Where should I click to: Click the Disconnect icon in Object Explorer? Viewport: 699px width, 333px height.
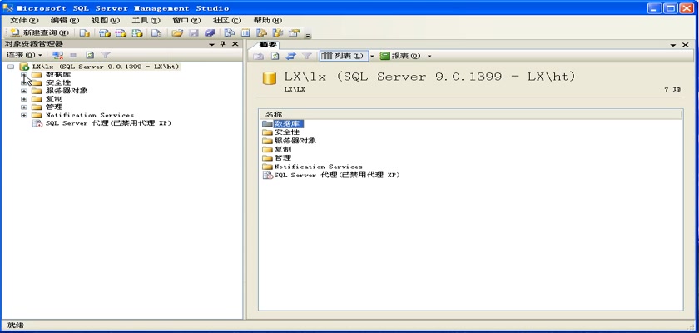pos(57,55)
